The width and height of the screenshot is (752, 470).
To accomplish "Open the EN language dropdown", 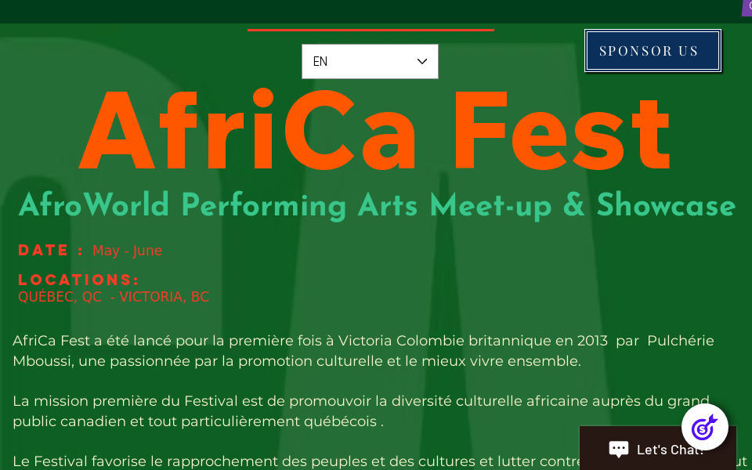I will [x=370, y=61].
